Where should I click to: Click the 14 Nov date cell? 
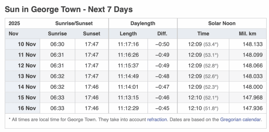(x=27, y=87)
